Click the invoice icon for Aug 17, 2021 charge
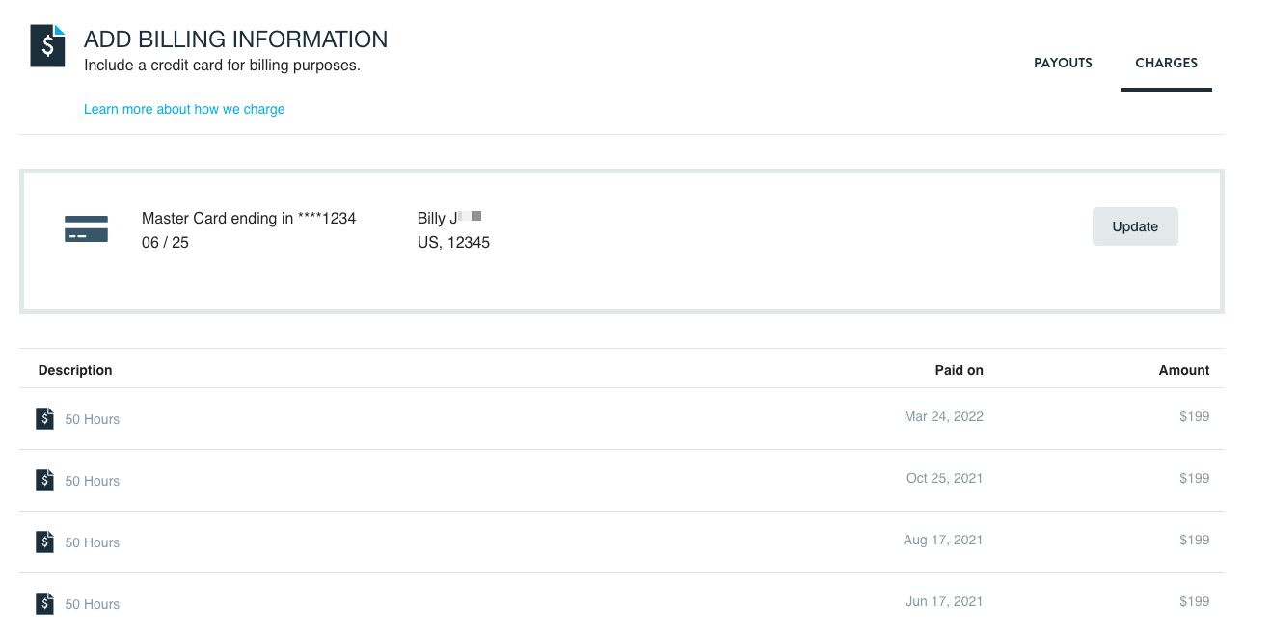Viewport: 1271px width, 634px height. click(44, 542)
